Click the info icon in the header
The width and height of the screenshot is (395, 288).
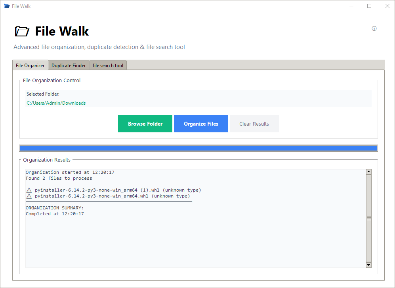[x=374, y=28]
